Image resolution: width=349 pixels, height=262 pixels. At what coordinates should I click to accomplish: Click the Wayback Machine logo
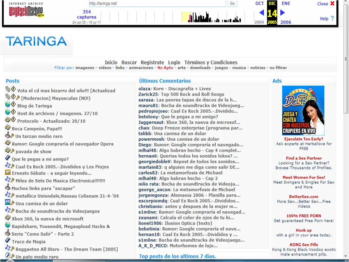tap(26, 10)
